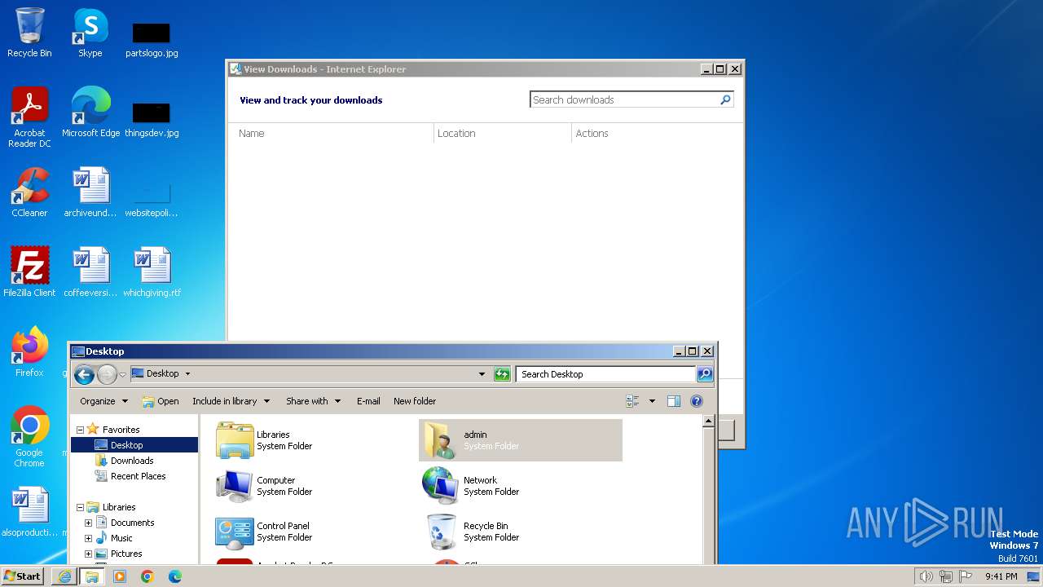
Task: Open the Start menu
Action: (23, 576)
